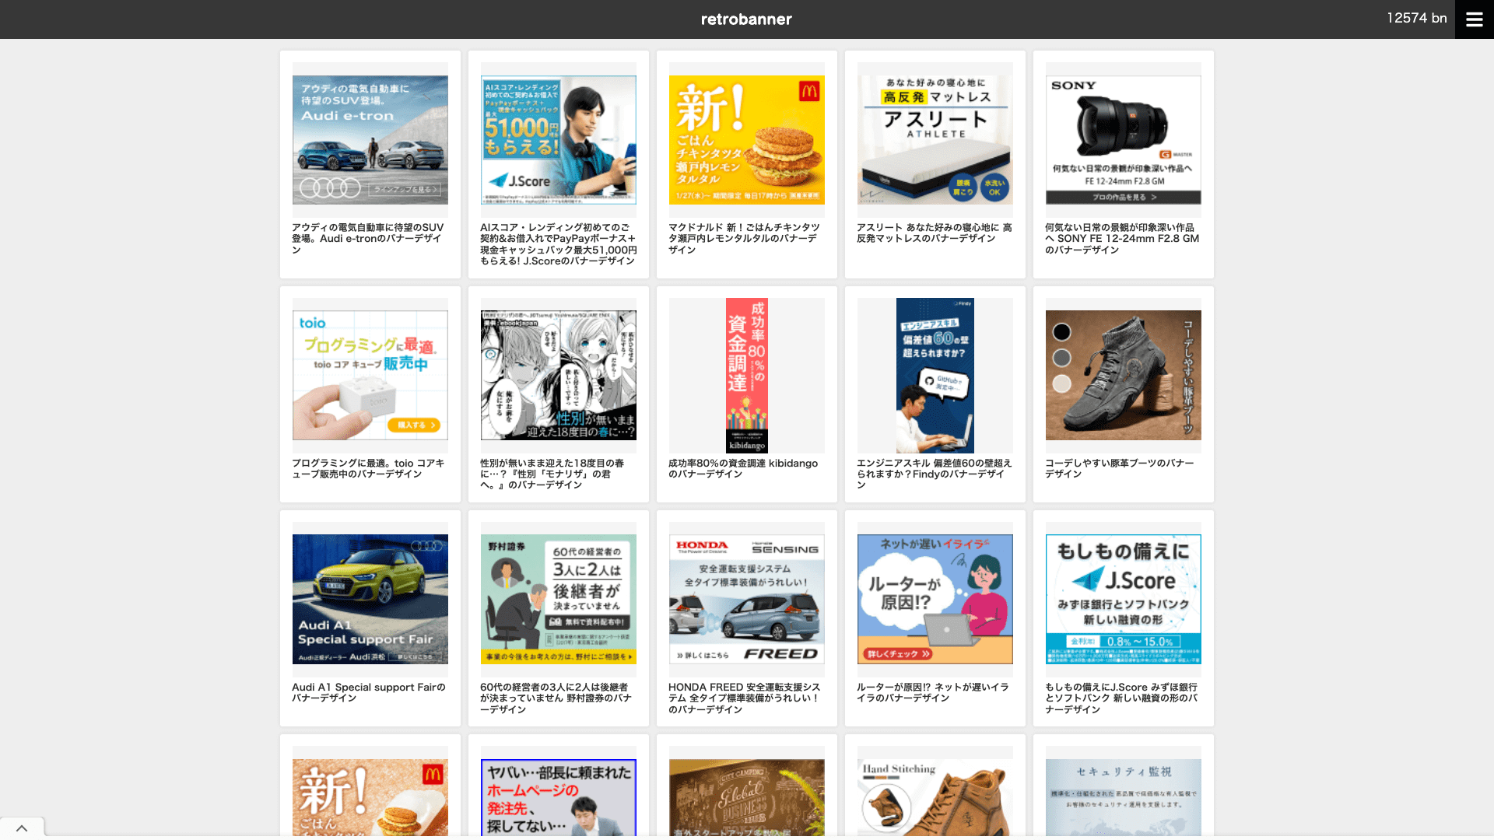
Task: Open the HONDA FREED banner thumbnail
Action: point(747,599)
